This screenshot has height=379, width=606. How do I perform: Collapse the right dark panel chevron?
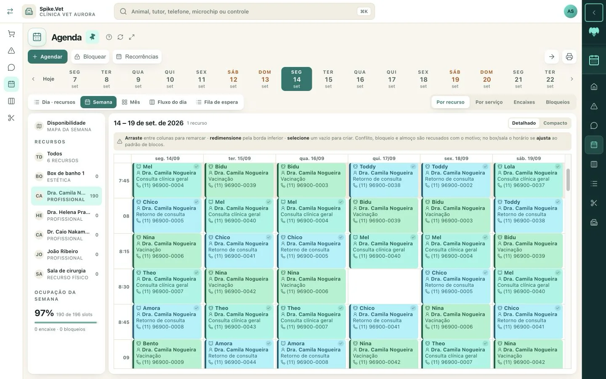click(x=594, y=13)
